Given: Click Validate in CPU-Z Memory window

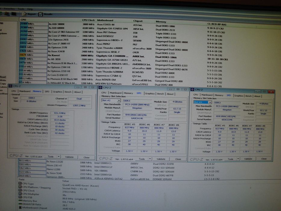Looking at the screenshot, I should [69, 157].
